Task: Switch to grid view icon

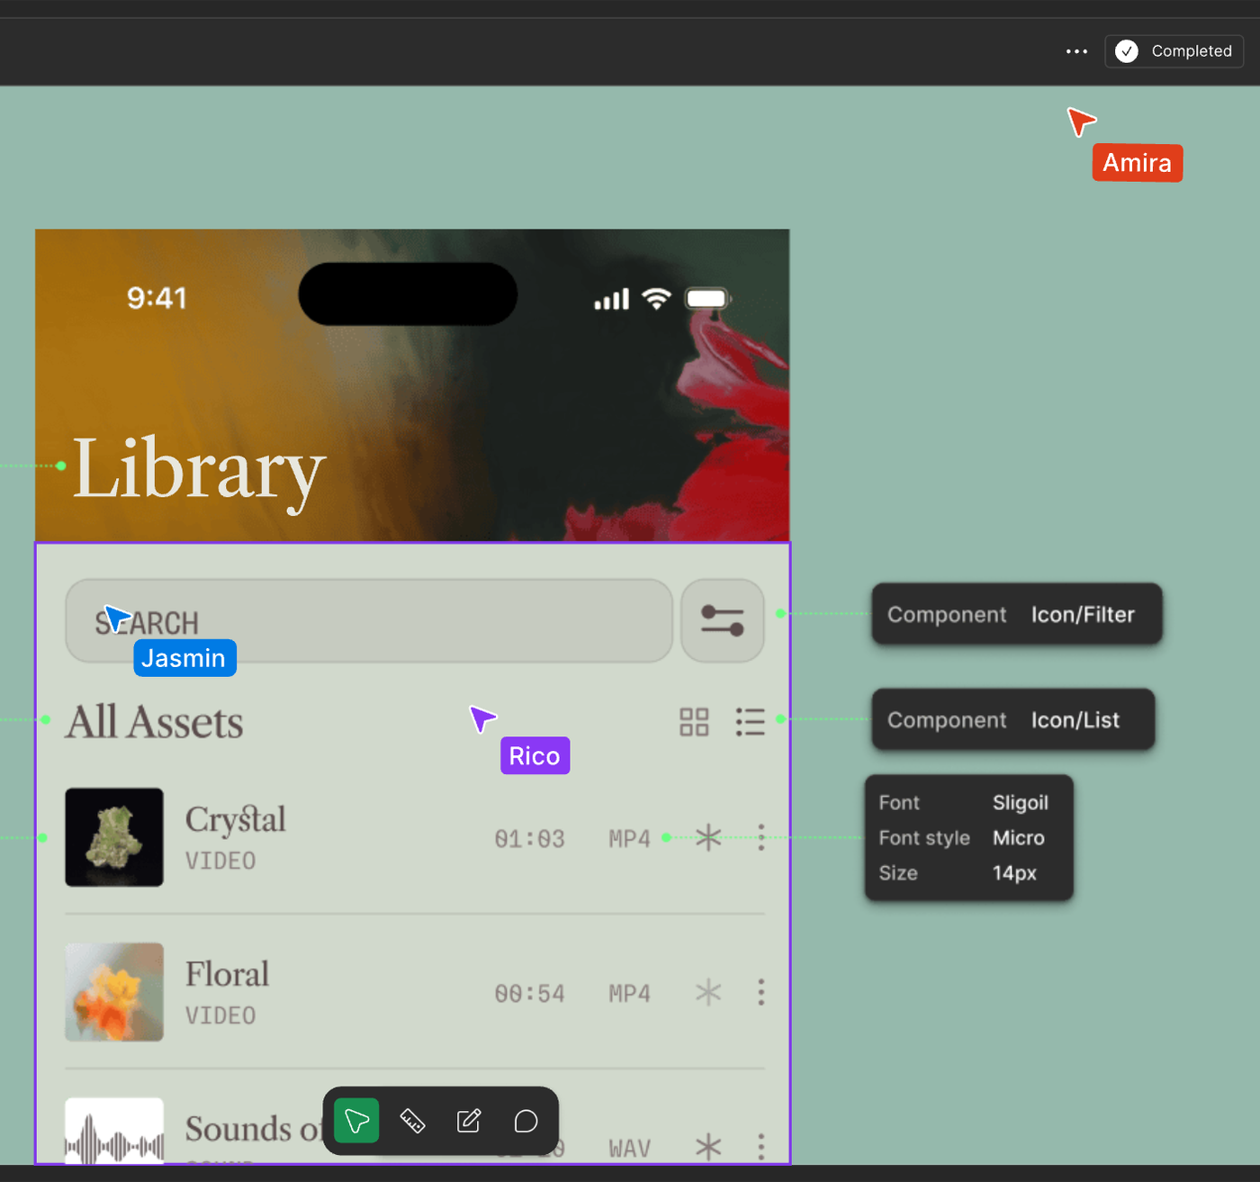Action: (x=694, y=721)
